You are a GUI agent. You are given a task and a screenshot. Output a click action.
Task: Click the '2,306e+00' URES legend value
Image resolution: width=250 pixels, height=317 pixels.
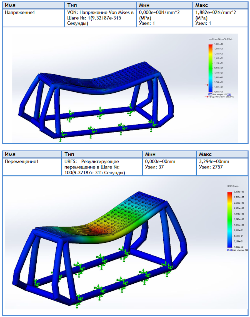[x=239, y=208]
